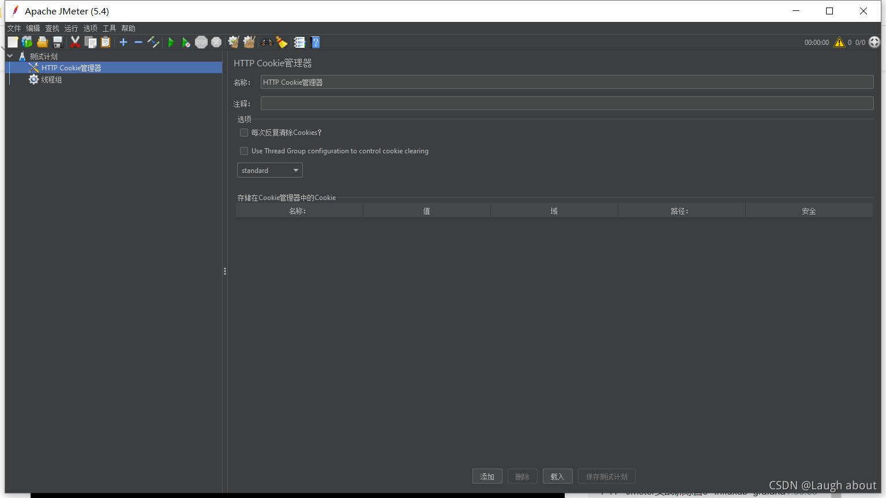The height and width of the screenshot is (498, 886).
Task: Open the 编辑 menu
Action: (33, 28)
